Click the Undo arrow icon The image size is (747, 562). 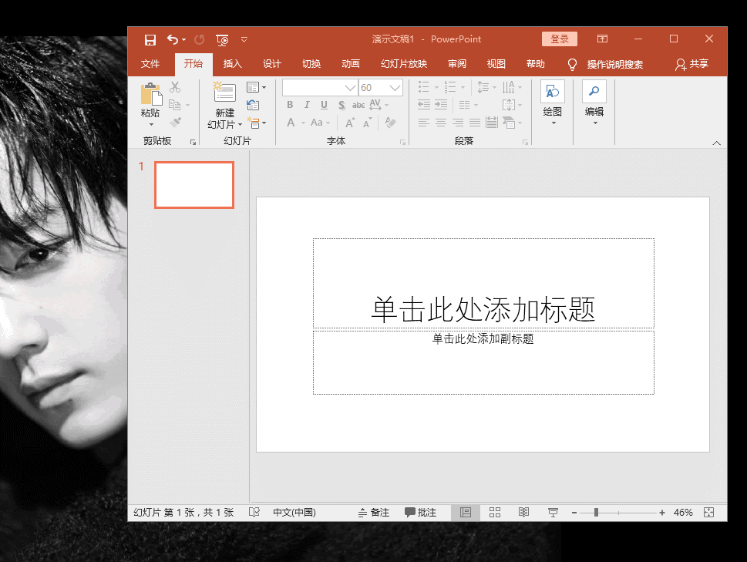(173, 39)
